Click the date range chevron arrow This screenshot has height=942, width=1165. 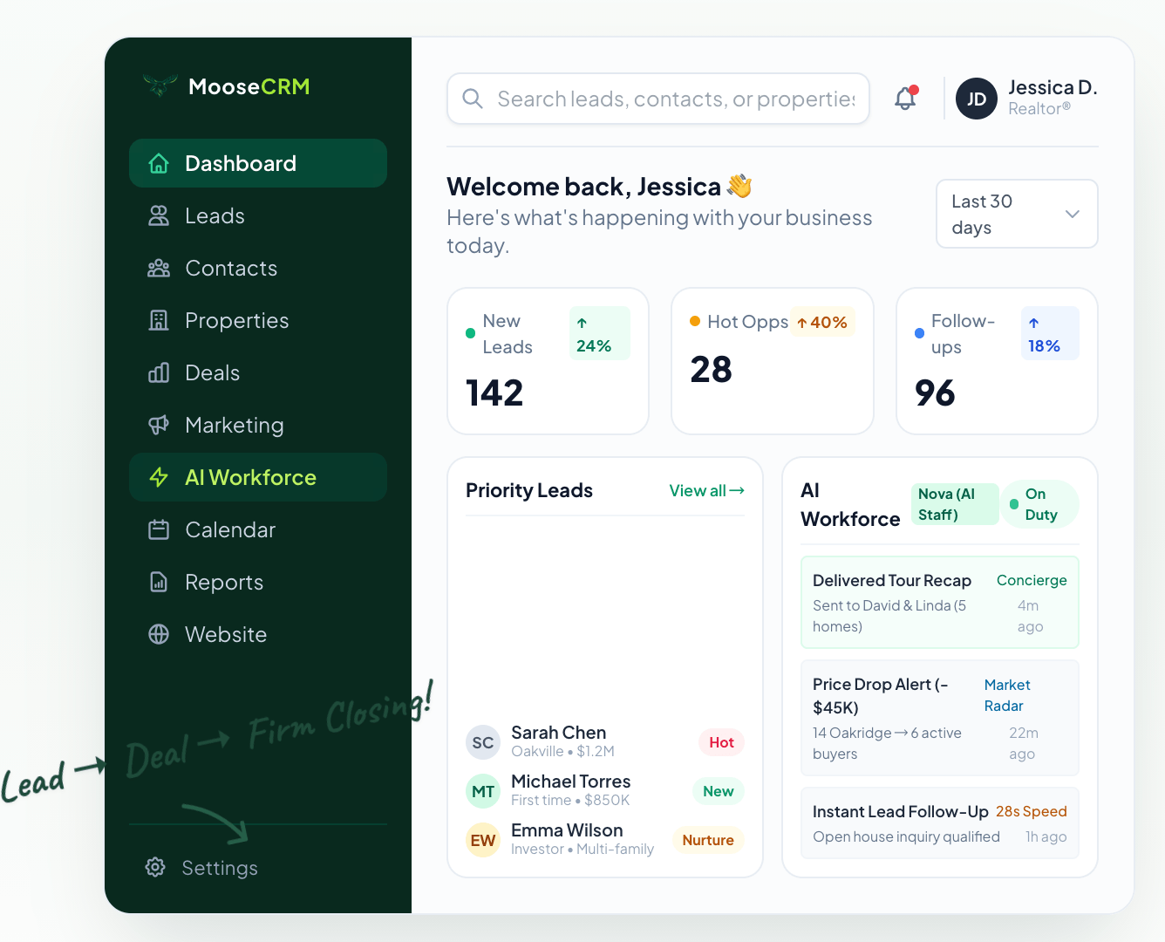[1073, 214]
